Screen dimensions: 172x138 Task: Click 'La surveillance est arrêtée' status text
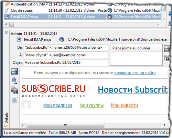[x=25, y=133]
